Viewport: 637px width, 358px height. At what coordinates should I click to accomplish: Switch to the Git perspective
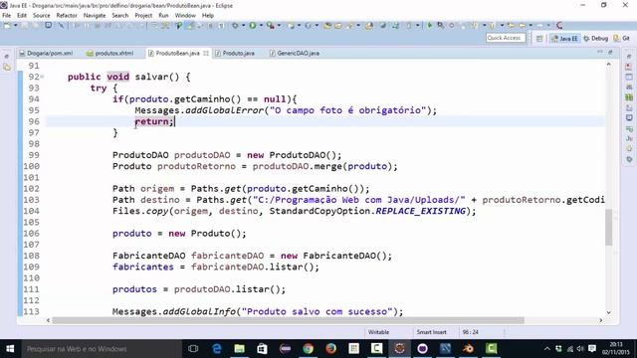pyautogui.click(x=622, y=38)
